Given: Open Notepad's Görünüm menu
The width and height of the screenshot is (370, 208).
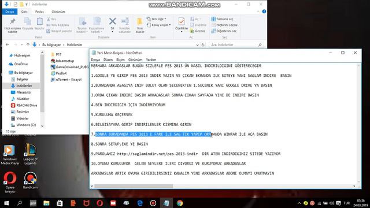Looking at the screenshot, I should pos(135,60).
